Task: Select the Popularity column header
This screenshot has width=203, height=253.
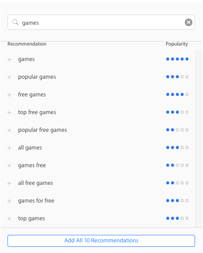Action: tap(177, 44)
